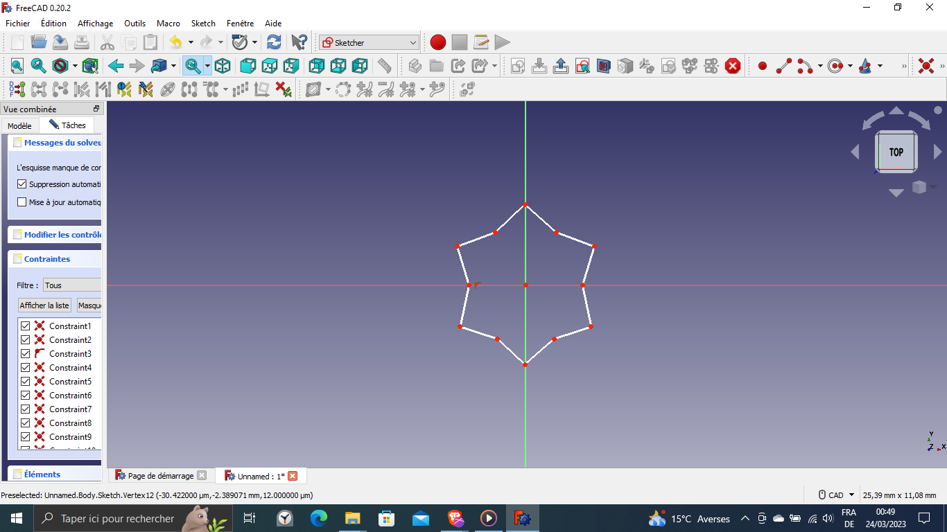
Task: Expand circle tools dropdown arrow
Action: [850, 66]
